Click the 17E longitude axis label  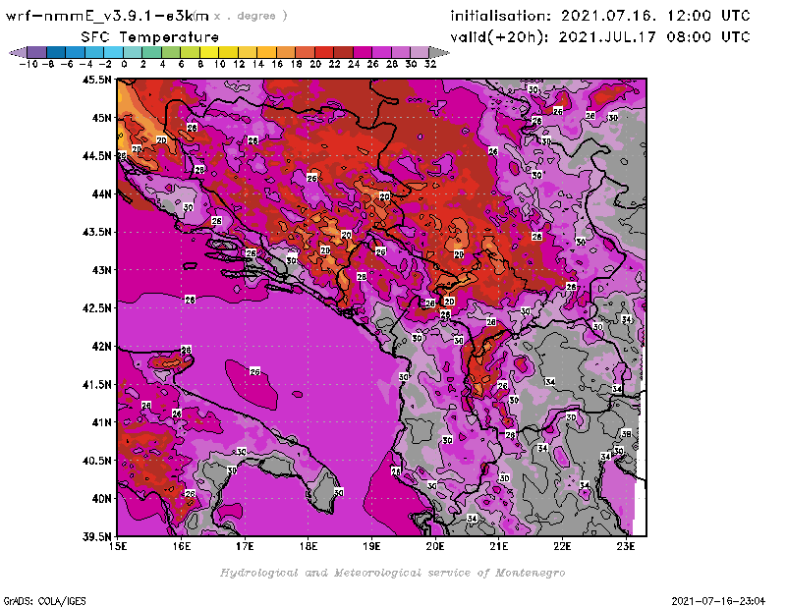[245, 546]
